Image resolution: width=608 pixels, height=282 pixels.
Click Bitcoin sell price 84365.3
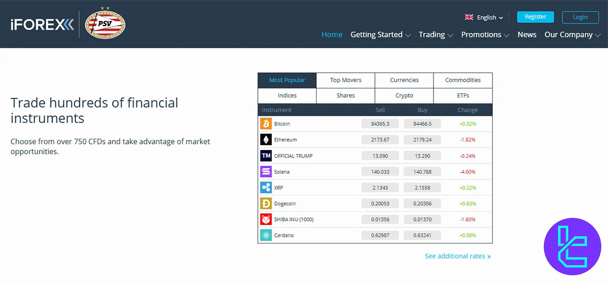click(380, 124)
